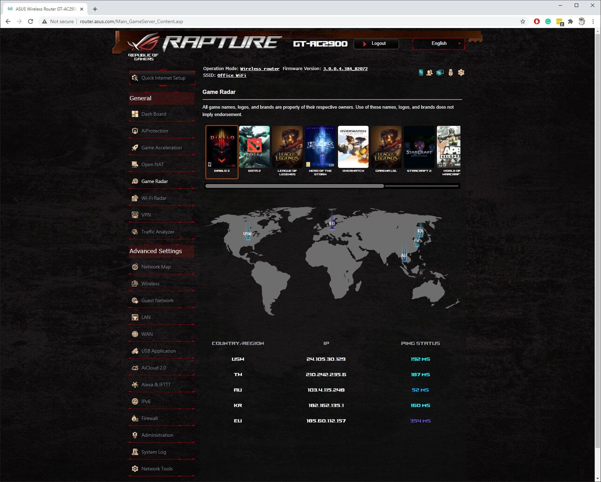The height and width of the screenshot is (482, 601).
Task: Click the Game Radar icon in sidebar
Action: 135,181
